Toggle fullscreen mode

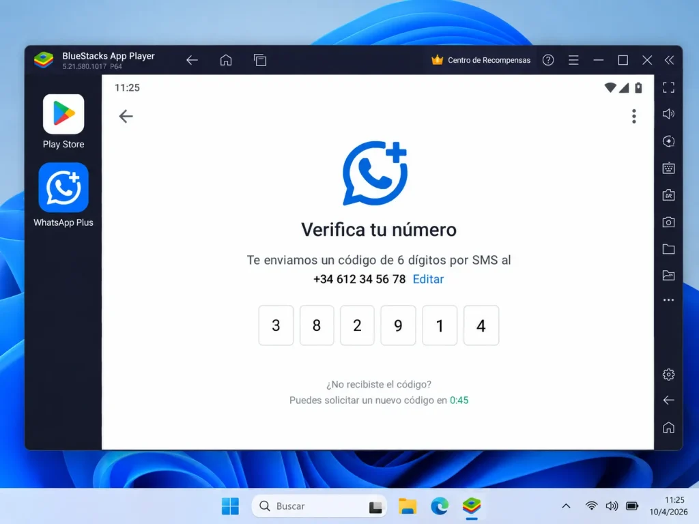click(668, 87)
